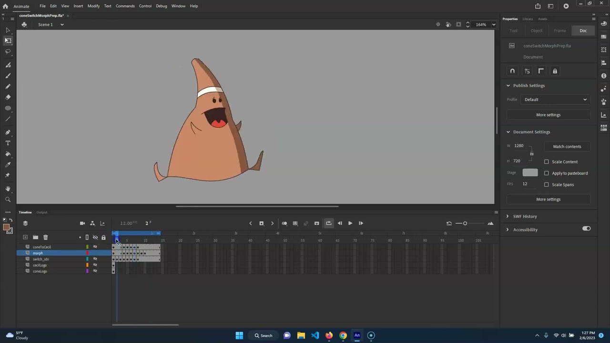The width and height of the screenshot is (610, 343).
Task: Switch to the Output tab
Action: [42, 212]
